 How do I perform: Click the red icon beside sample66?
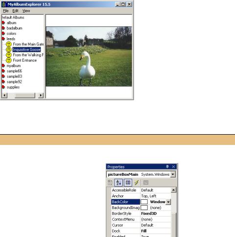point(3,71)
